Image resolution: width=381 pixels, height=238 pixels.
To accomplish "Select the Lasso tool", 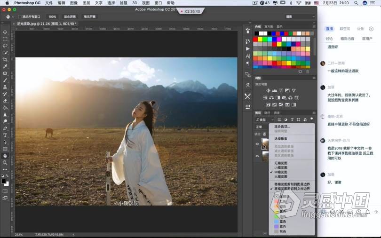I will [5, 46].
